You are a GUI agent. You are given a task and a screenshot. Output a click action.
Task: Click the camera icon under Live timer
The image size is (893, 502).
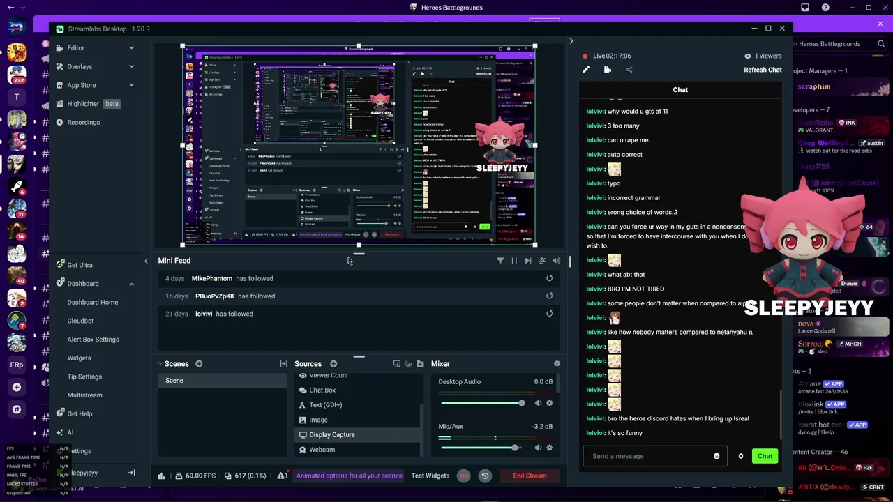(x=608, y=70)
